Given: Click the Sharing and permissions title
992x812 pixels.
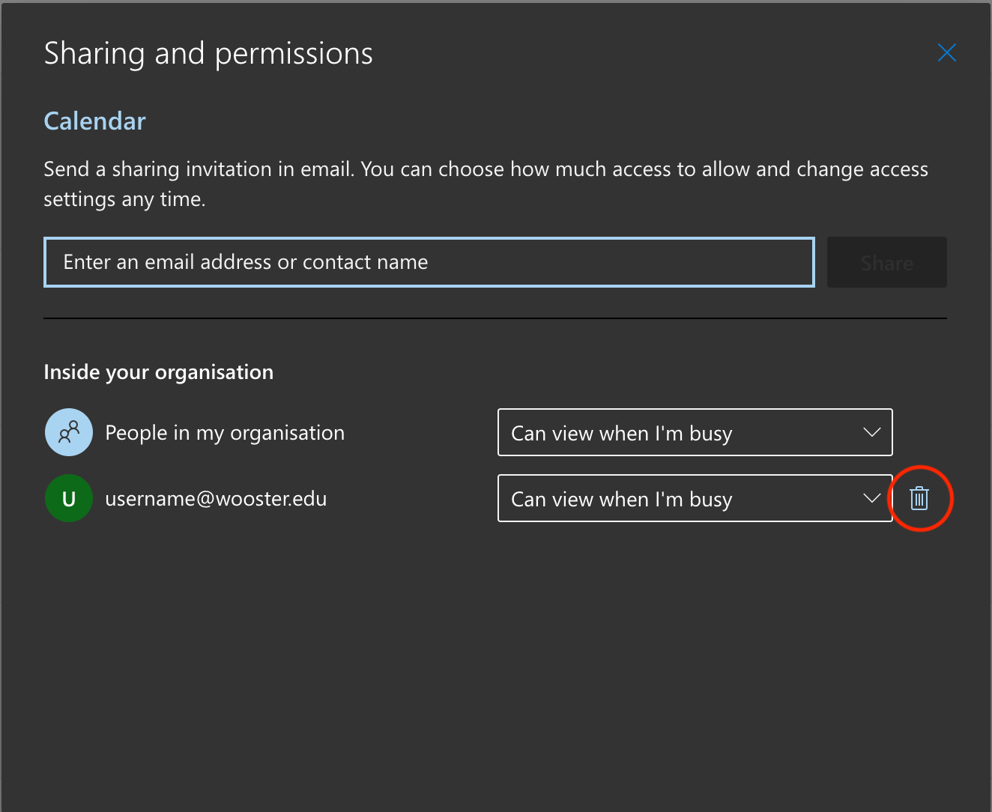Looking at the screenshot, I should click(x=208, y=54).
